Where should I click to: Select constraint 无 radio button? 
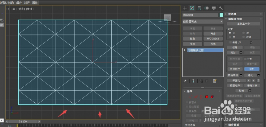pos(230,33)
